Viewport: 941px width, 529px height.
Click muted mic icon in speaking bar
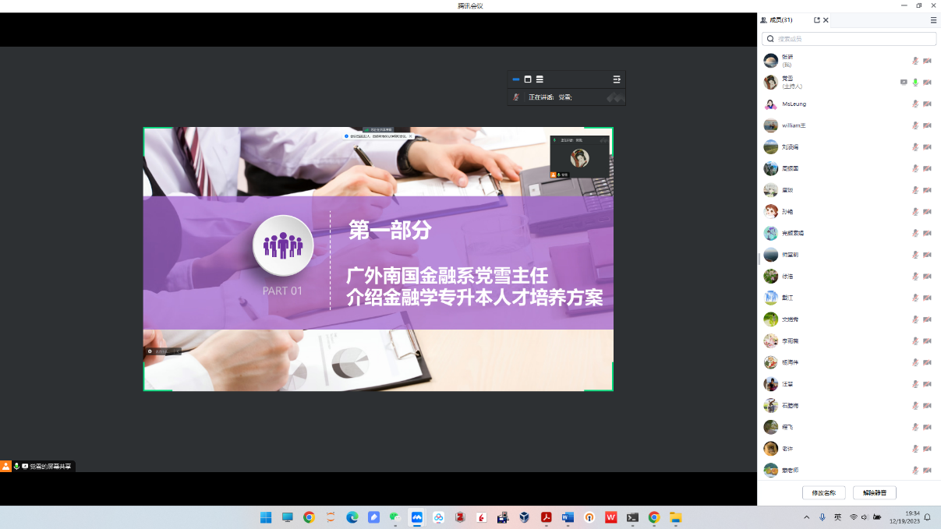pyautogui.click(x=516, y=97)
